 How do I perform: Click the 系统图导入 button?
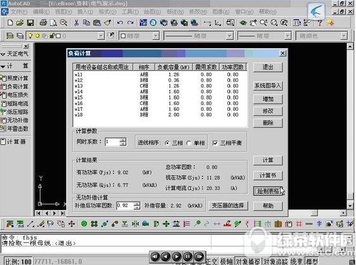point(268,86)
